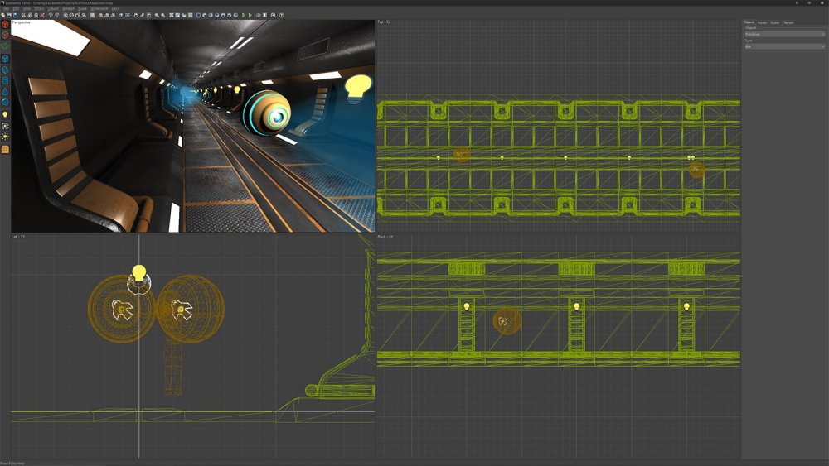Pick the point light bulb tool
Viewport: 829px width, 466px height.
[5, 114]
